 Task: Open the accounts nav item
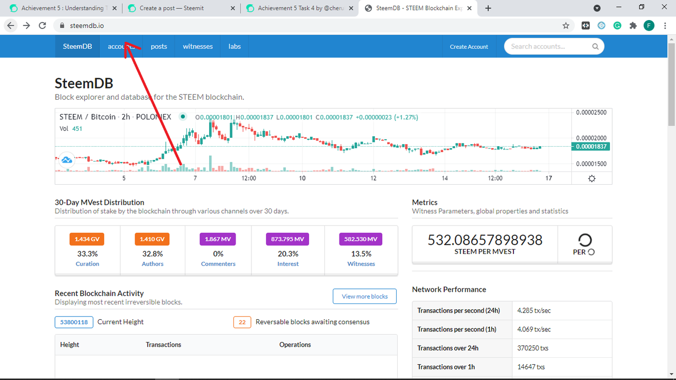pos(121,46)
